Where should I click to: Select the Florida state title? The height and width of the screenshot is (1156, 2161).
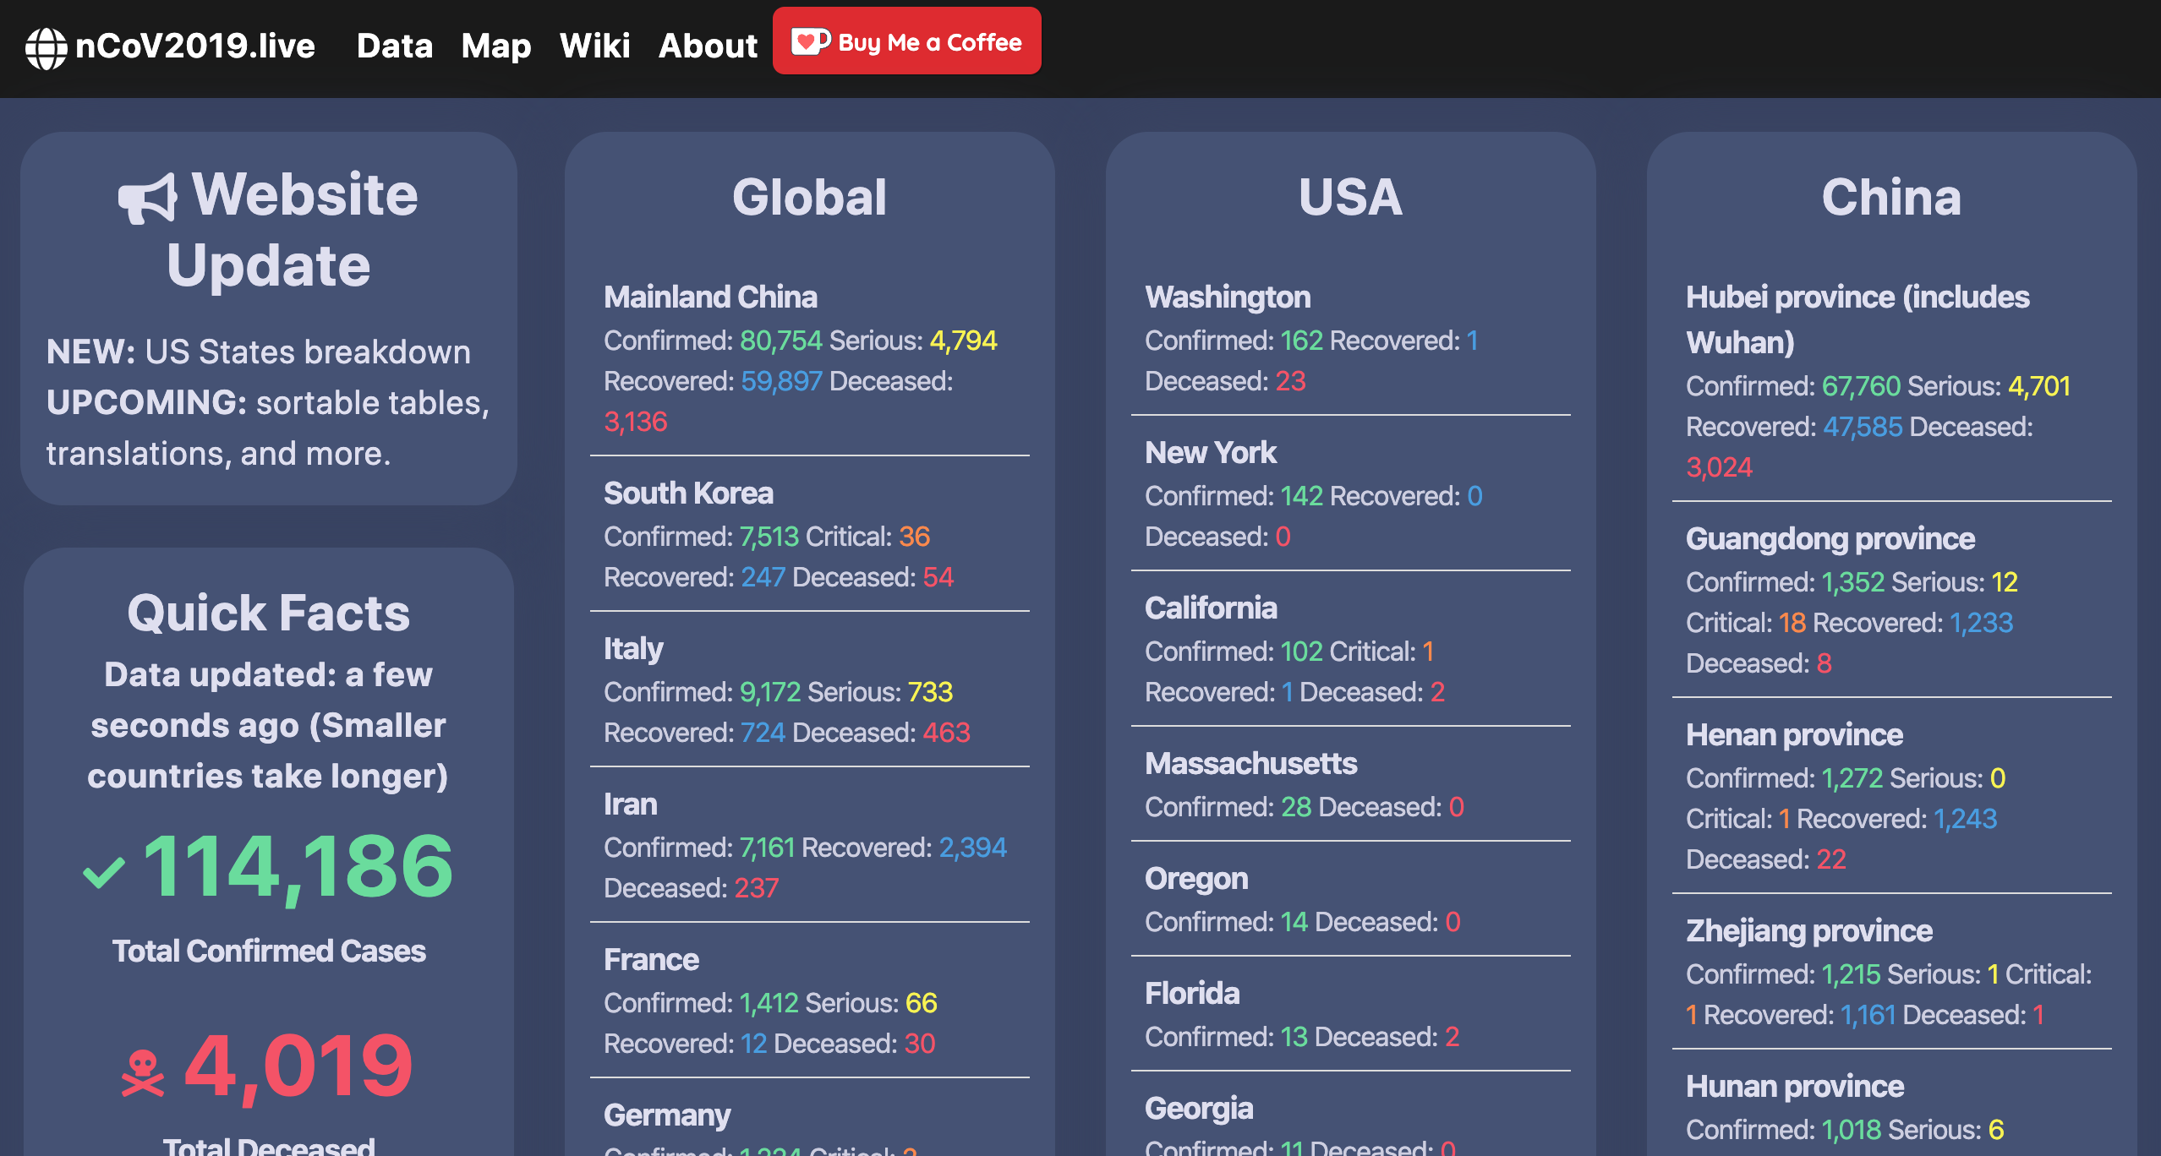[1192, 993]
